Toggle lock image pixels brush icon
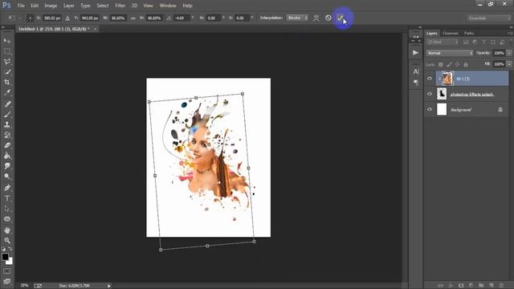514x289 pixels. (x=449, y=64)
